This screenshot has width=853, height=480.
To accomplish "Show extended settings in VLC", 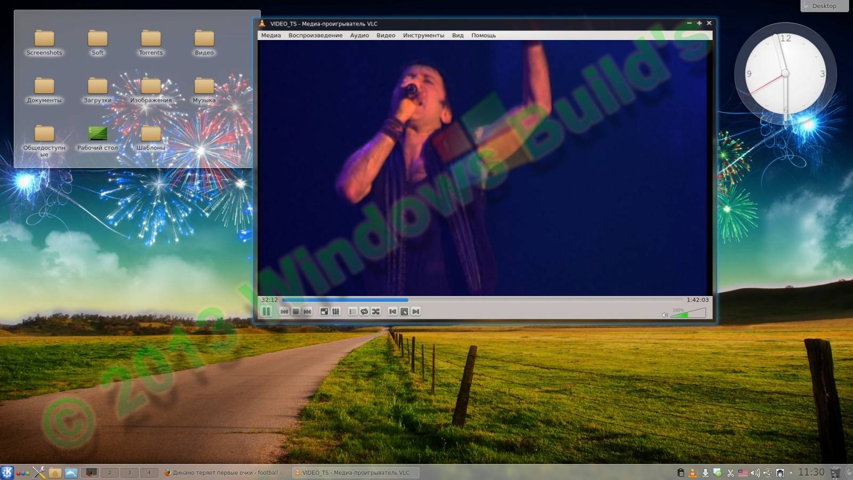I will pyautogui.click(x=336, y=311).
